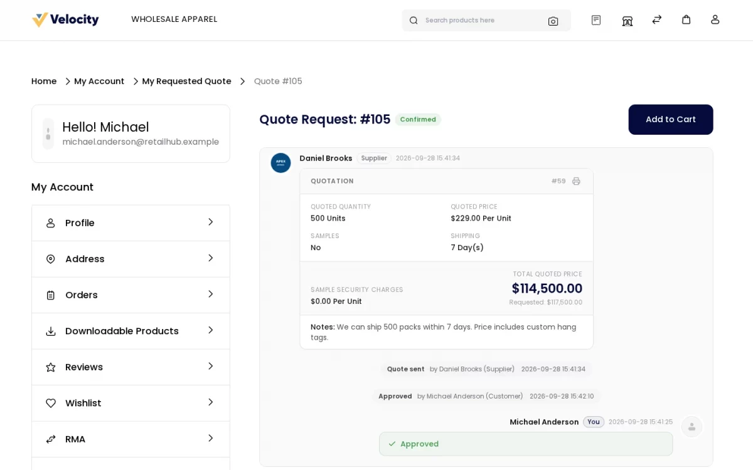Expand the Profile row chevron
The width and height of the screenshot is (753, 470).
pos(211,222)
